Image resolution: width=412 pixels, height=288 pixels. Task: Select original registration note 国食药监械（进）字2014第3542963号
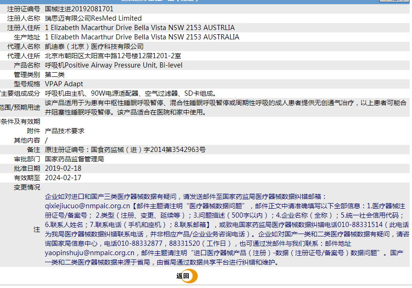tap(148, 150)
